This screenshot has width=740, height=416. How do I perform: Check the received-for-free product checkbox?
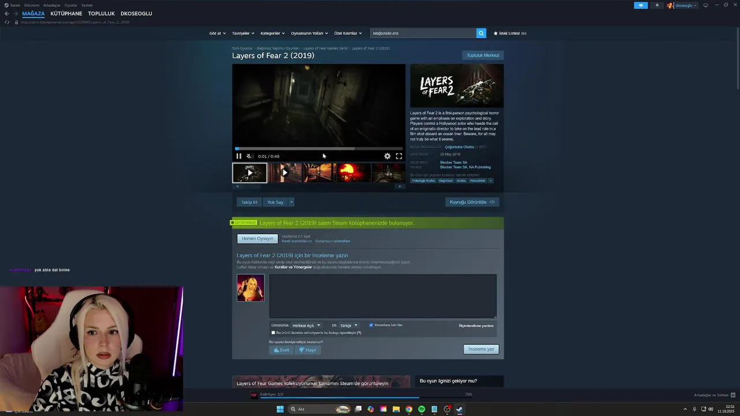click(273, 333)
